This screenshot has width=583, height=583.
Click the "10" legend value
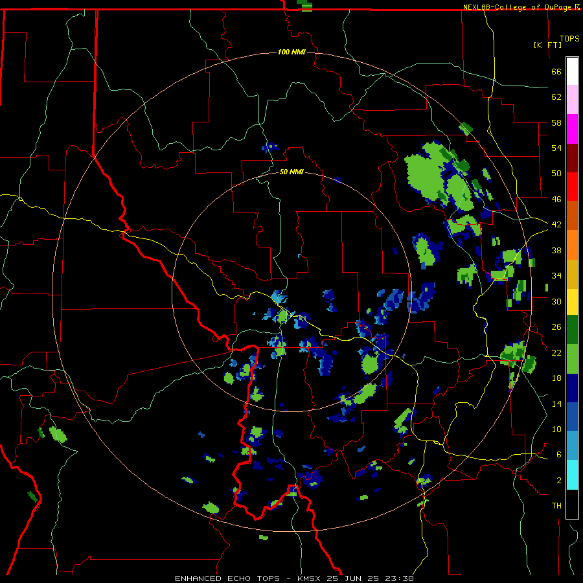[556, 429]
